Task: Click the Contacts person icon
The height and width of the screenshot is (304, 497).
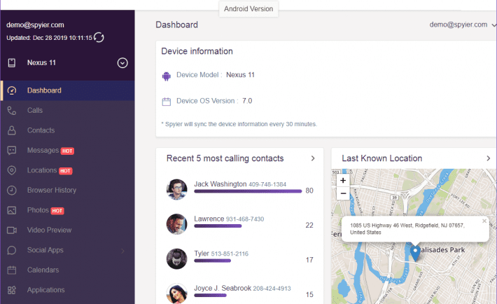Action: pos(12,130)
